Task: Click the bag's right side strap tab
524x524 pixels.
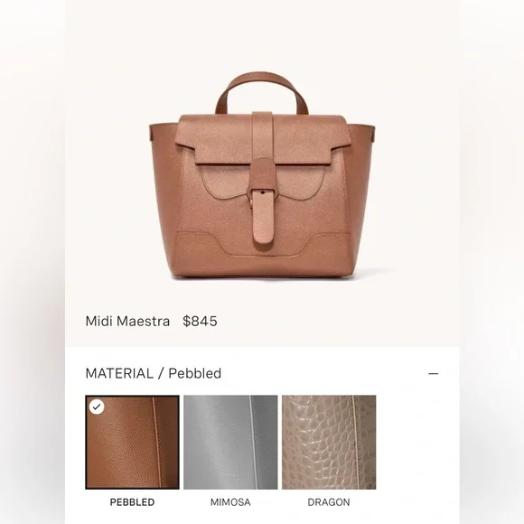Action: [x=373, y=133]
